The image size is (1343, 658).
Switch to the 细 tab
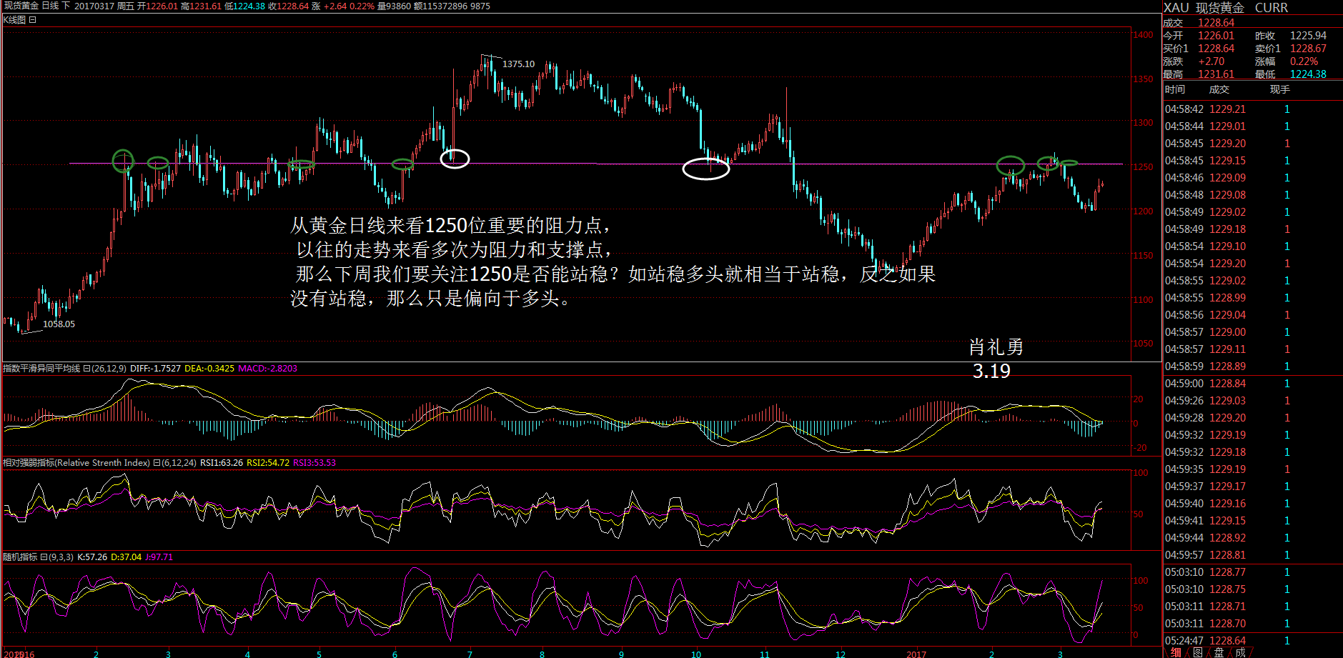point(1176,652)
